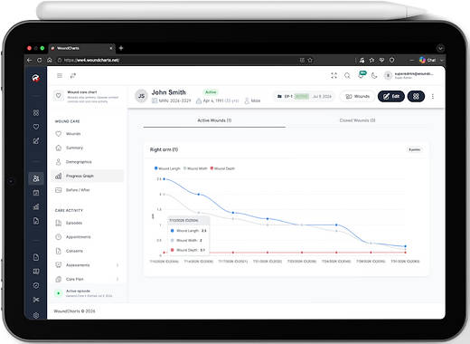Image resolution: width=470 pixels, height=344 pixels.
Task: Expand Assessments chevron arrow
Action: [117, 265]
